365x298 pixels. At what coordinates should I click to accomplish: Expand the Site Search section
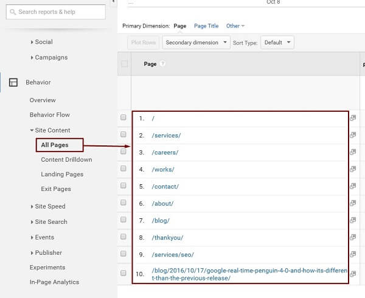point(49,222)
